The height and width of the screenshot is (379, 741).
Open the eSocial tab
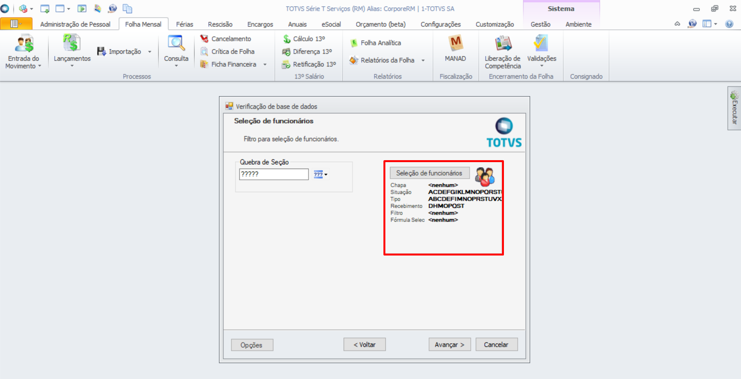pos(331,24)
